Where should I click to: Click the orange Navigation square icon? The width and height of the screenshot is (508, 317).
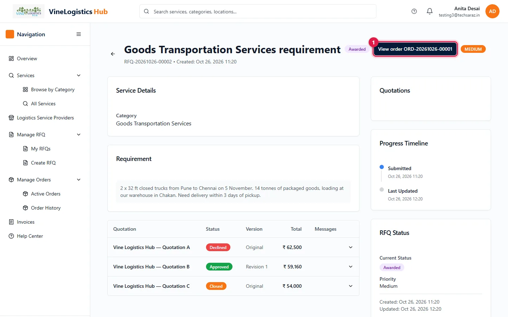pos(10,34)
